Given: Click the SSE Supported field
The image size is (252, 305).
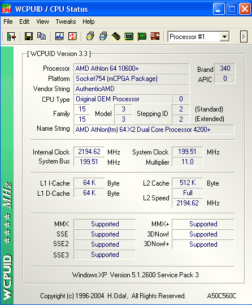Looking at the screenshot, I should [105, 234].
